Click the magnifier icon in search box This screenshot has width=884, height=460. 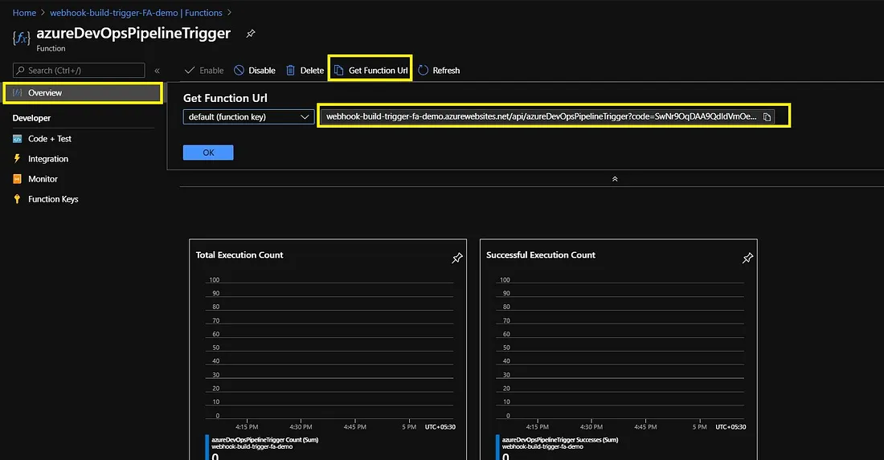(x=20, y=71)
